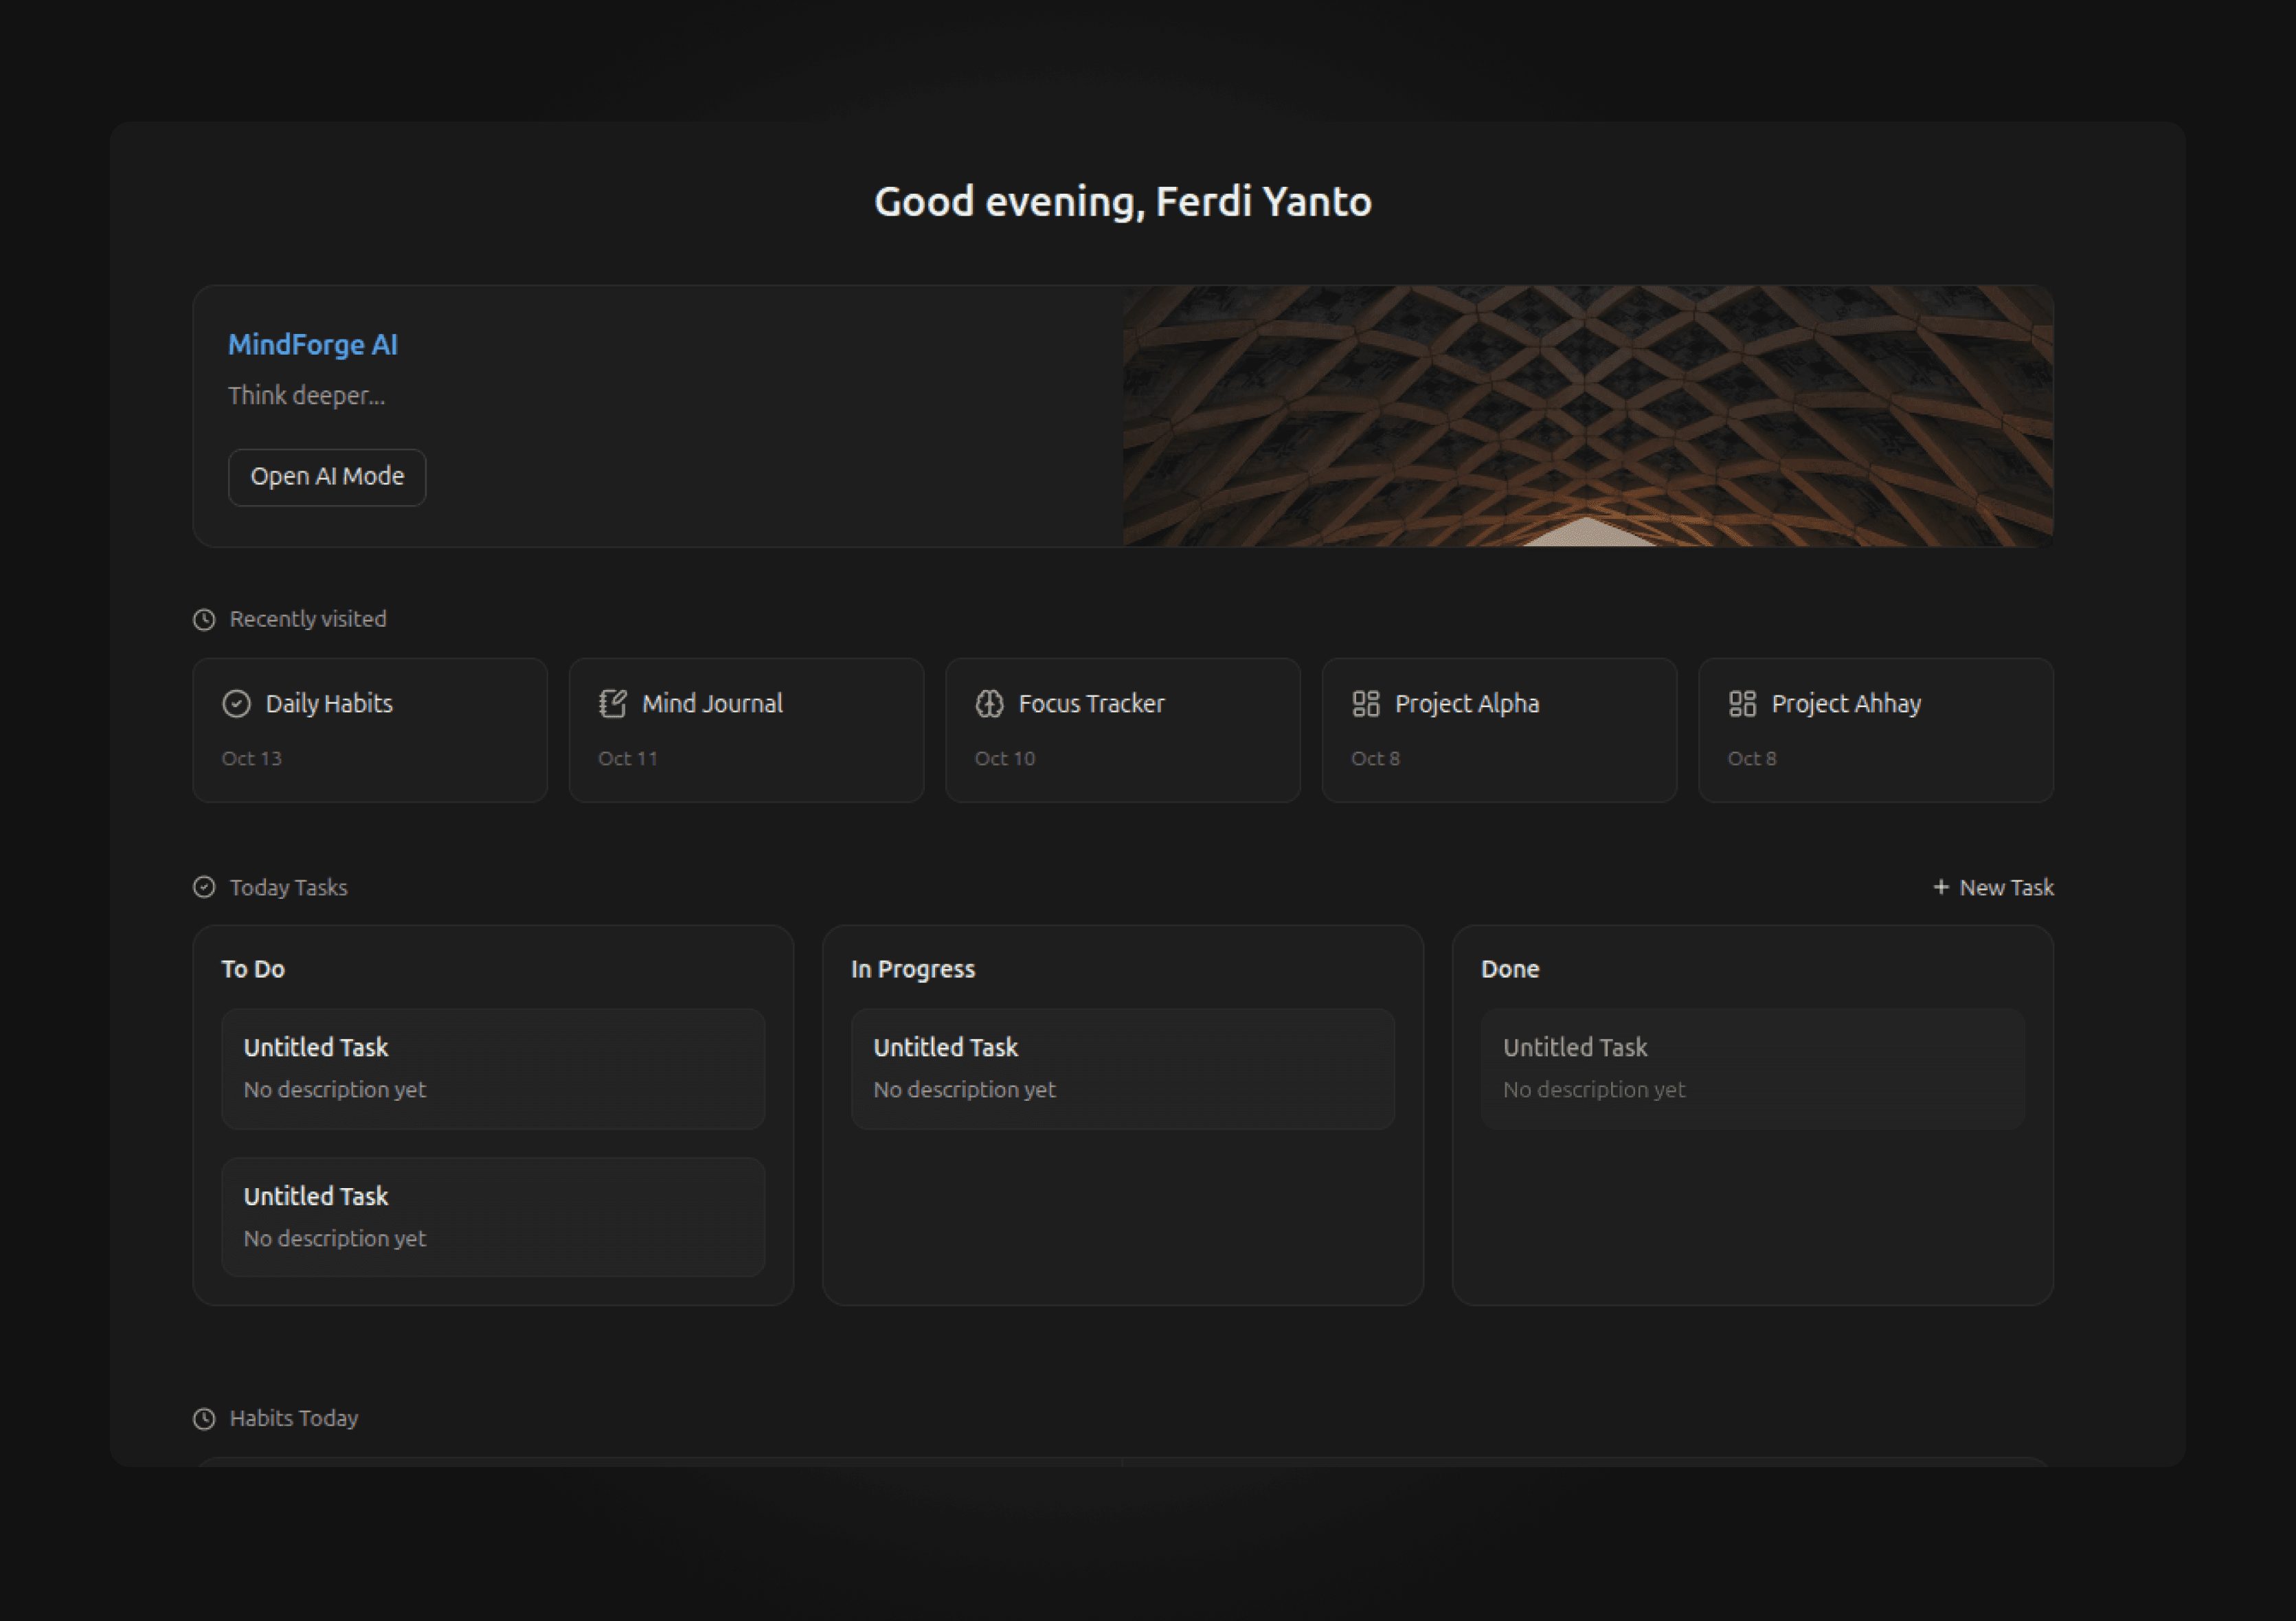Viewport: 2296px width, 1621px height.
Task: Add a task via New Task
Action: (x=2005, y=888)
